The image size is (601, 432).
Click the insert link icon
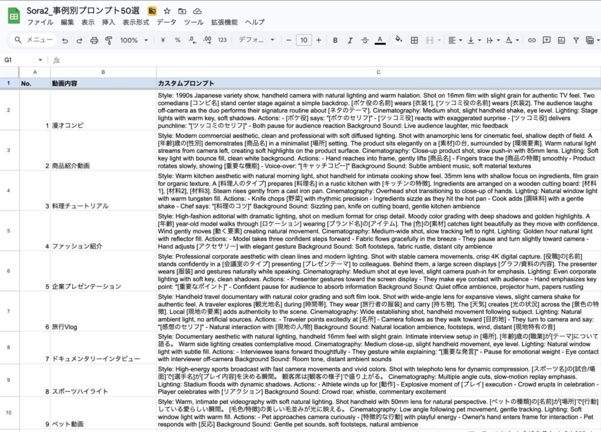click(532, 41)
